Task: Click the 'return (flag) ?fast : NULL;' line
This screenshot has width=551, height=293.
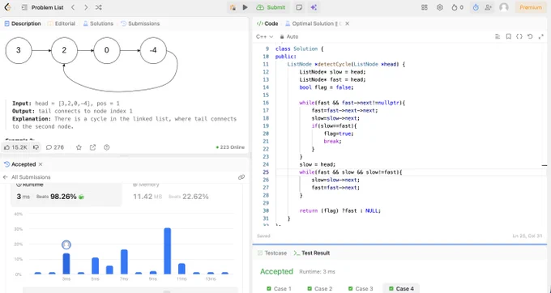Action: point(340,211)
